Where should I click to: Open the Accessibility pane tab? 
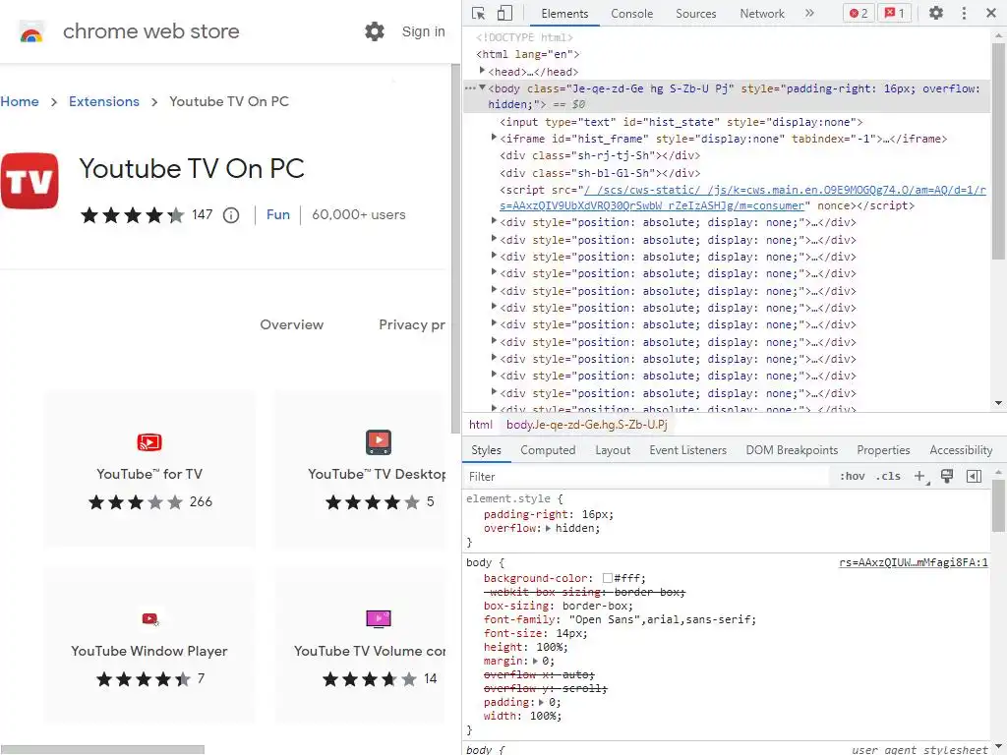[x=961, y=450]
